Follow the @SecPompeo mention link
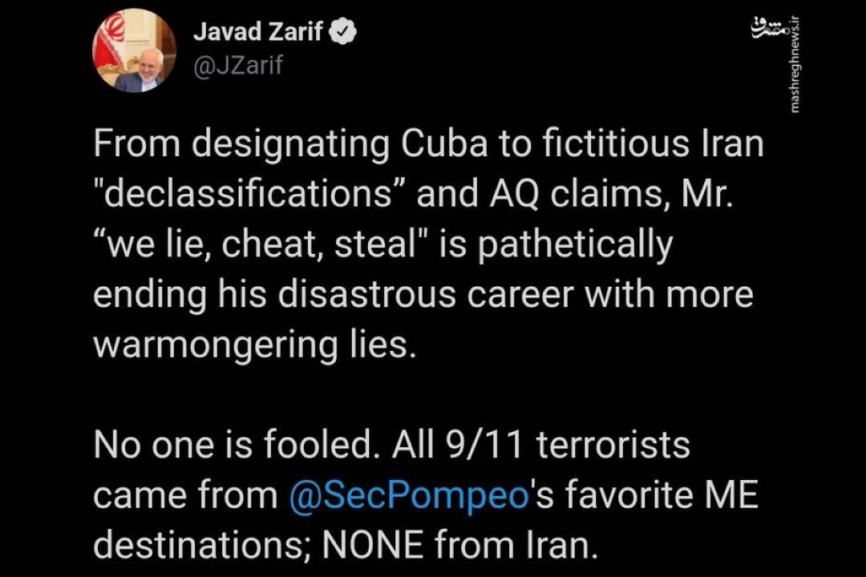 [x=409, y=494]
